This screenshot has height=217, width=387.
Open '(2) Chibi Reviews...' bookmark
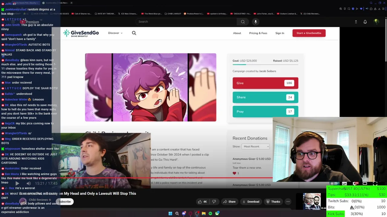(x=310, y=14)
